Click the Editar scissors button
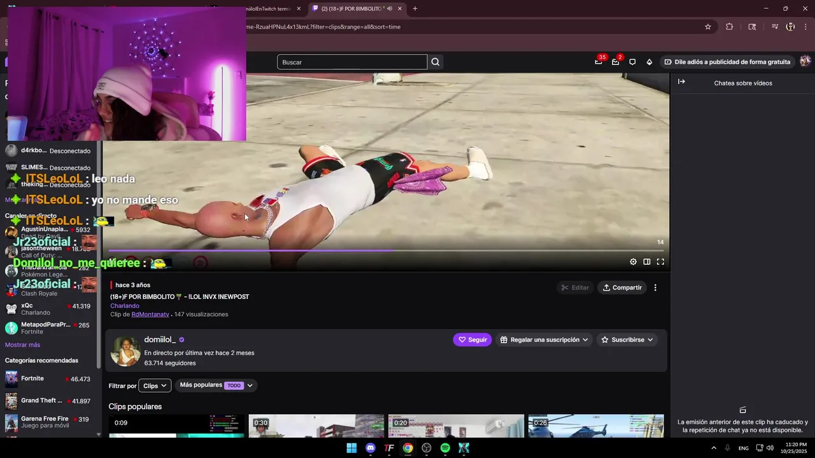 point(575,288)
